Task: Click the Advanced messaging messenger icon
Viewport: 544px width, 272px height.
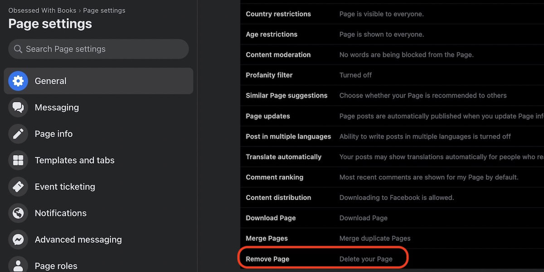Action: pos(18,239)
